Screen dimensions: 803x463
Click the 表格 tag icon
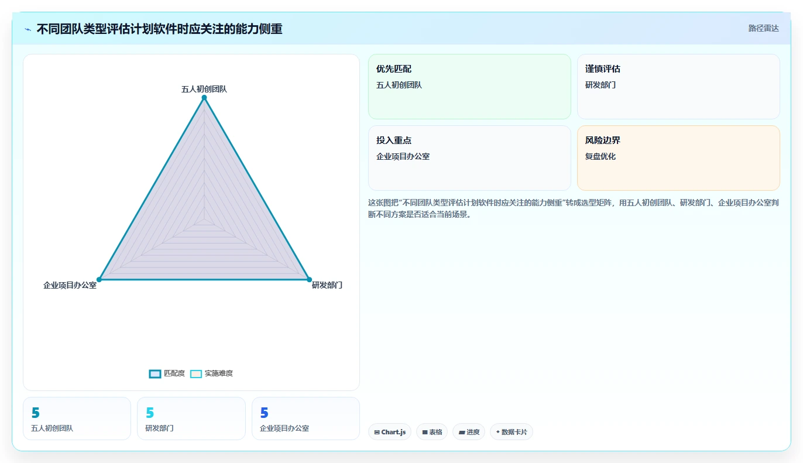pos(425,433)
